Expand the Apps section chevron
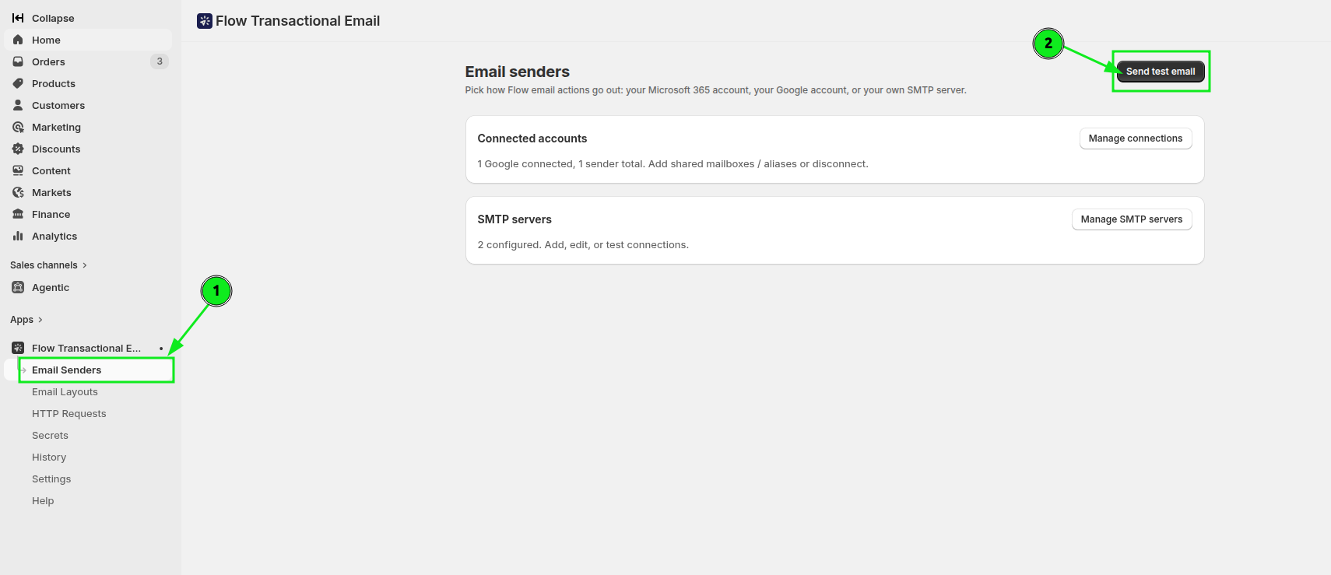The width and height of the screenshot is (1331, 575). click(40, 320)
